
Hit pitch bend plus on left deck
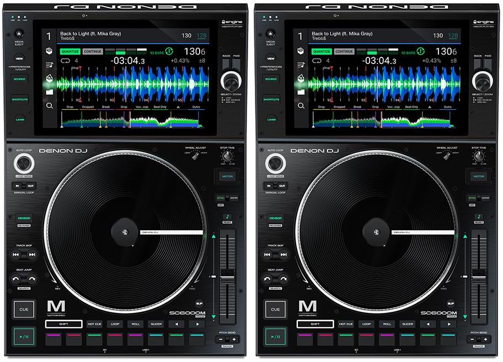pyautogui.click(x=234, y=339)
